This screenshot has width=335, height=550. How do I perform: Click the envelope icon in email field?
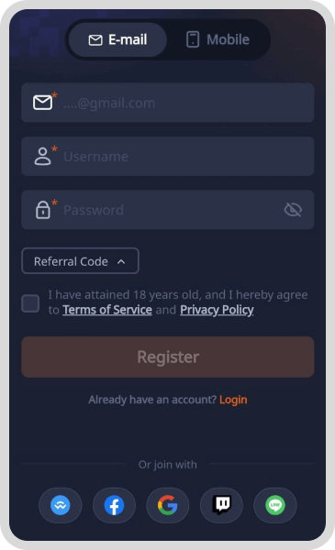click(42, 103)
